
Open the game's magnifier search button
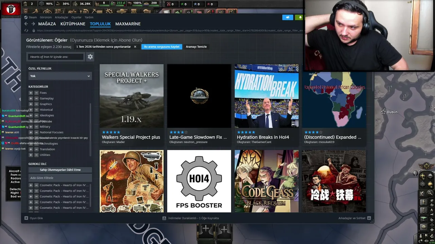tap(430, 193)
